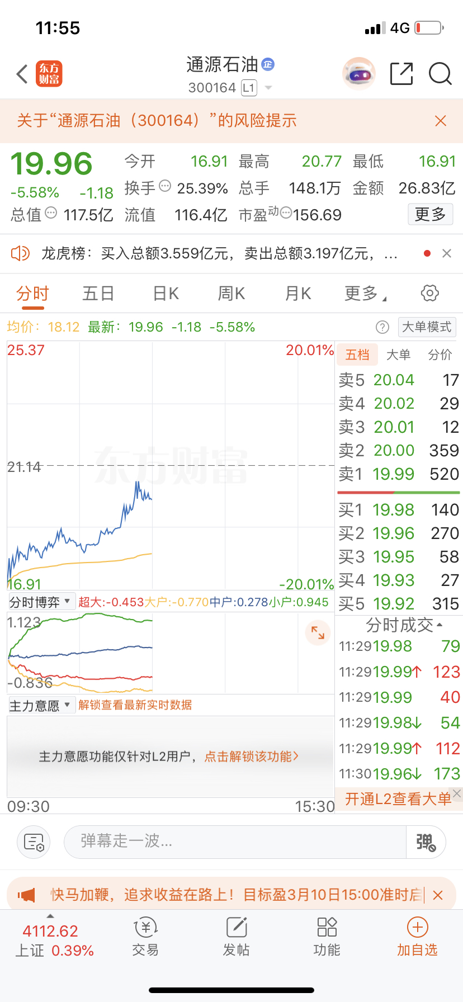This screenshot has width=463, height=1002.
Task: Expand the 300164 stock code dropdown
Action: tap(268, 88)
